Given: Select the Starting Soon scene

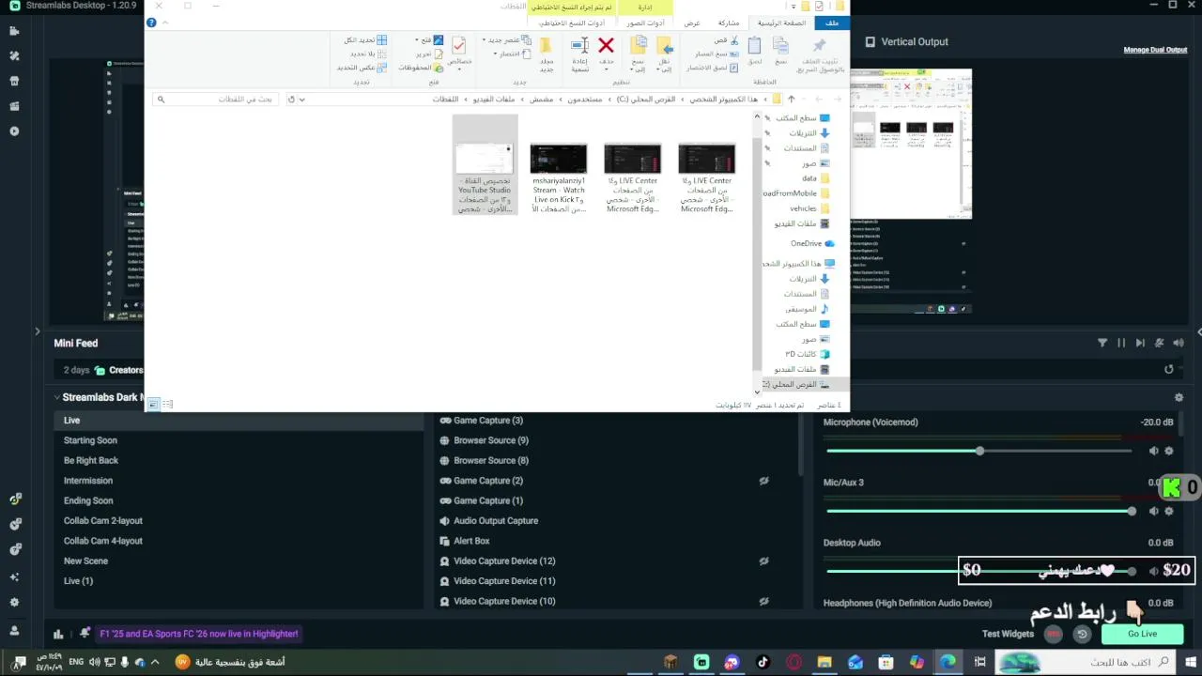Looking at the screenshot, I should [239, 440].
